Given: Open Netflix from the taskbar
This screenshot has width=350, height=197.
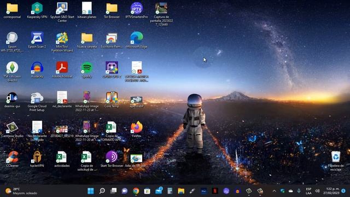Looking at the screenshot, I should pos(215,191).
